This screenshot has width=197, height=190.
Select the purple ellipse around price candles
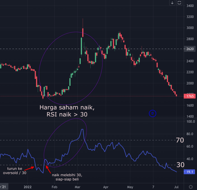click(x=71, y=68)
